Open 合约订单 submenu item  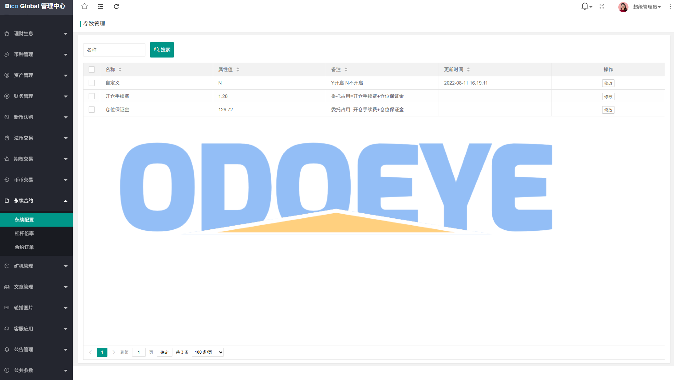pyautogui.click(x=24, y=247)
